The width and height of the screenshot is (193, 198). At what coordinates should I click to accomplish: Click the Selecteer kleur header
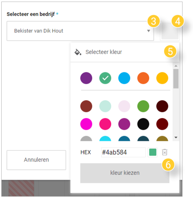[x=125, y=52]
